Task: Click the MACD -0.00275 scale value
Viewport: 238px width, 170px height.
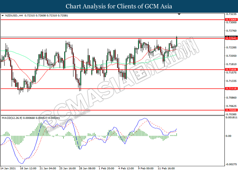Action: (x=231, y=164)
